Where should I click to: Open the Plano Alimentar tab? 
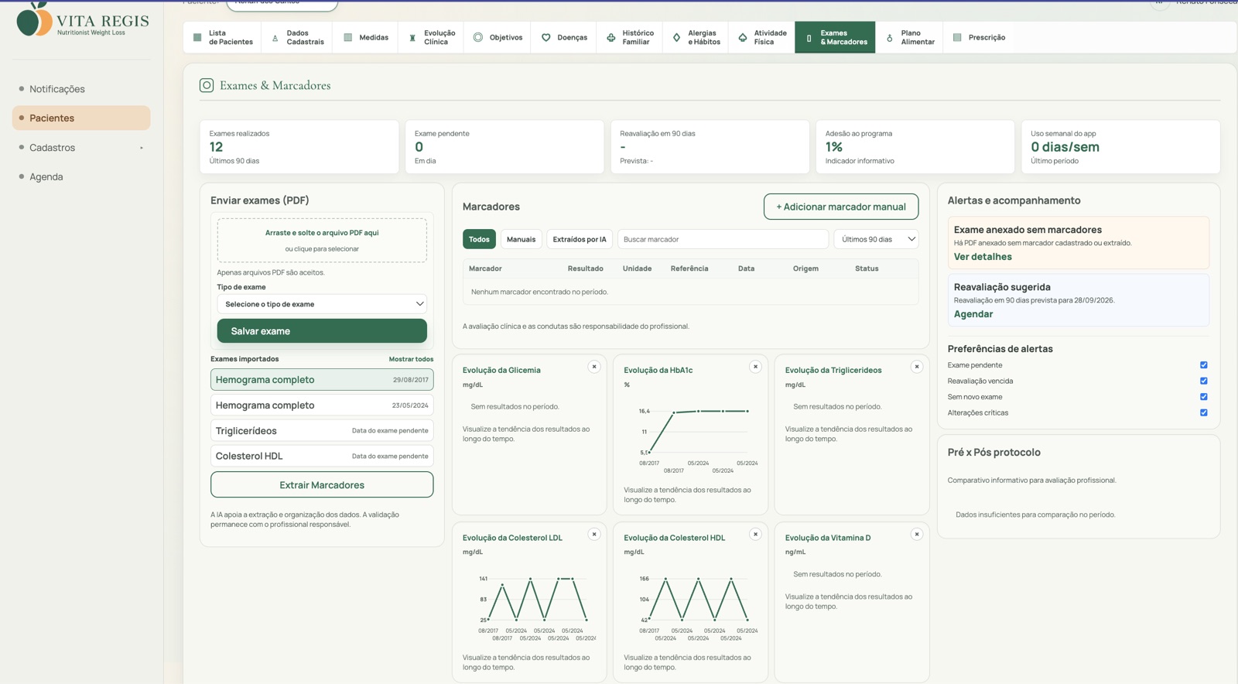[909, 37]
